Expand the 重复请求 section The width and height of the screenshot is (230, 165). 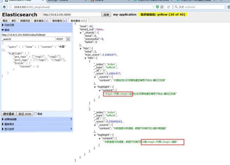[37, 124]
